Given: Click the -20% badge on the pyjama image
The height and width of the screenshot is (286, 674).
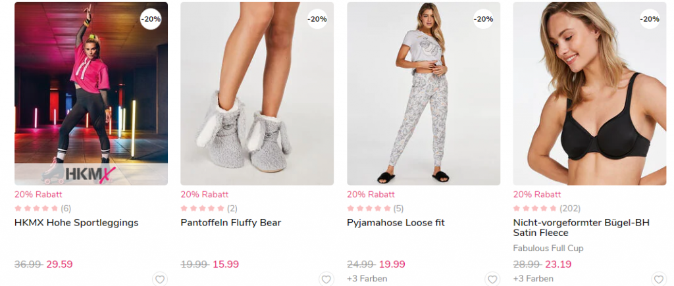Looking at the screenshot, I should point(484,19).
